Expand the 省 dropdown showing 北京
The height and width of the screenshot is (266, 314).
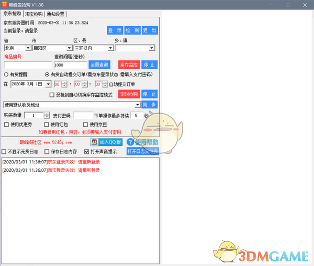[28, 48]
